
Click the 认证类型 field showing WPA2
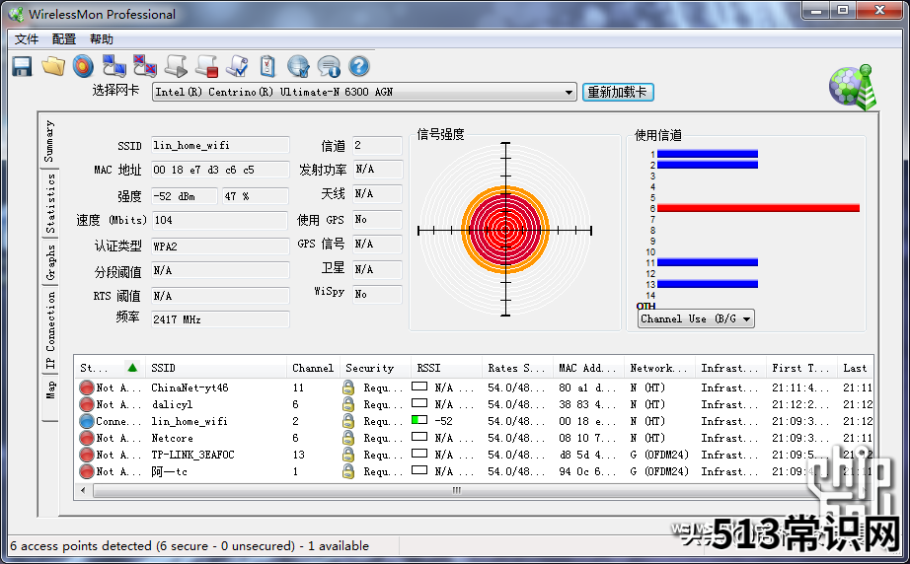point(220,247)
